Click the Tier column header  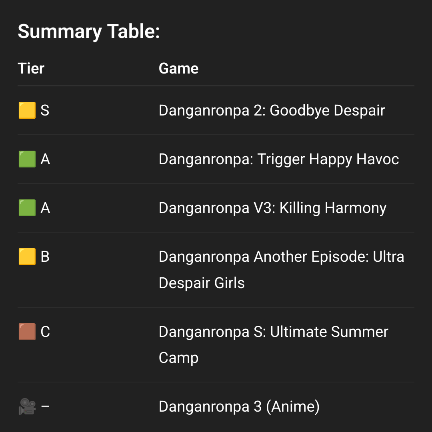coord(31,68)
